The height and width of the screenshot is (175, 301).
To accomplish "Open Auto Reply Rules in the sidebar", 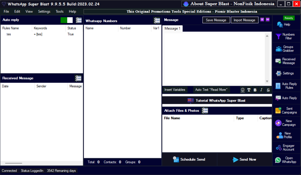I will coord(287,86).
